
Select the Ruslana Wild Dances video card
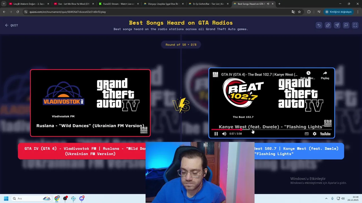pyautogui.click(x=90, y=103)
